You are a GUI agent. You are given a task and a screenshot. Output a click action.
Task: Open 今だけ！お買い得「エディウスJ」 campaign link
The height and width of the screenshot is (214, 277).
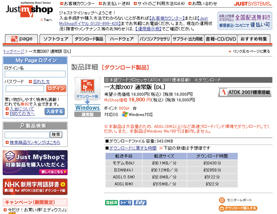click(37, 210)
